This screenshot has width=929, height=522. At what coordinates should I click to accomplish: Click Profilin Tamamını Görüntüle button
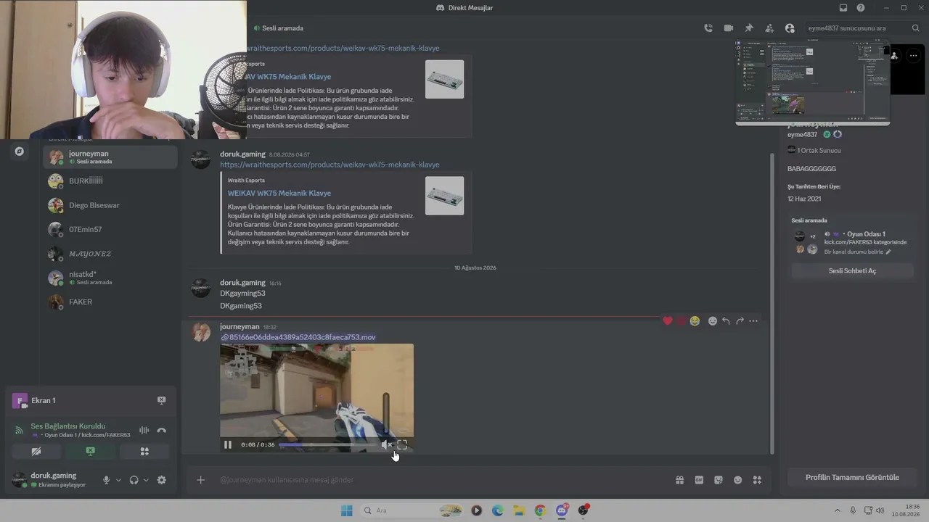[852, 477]
